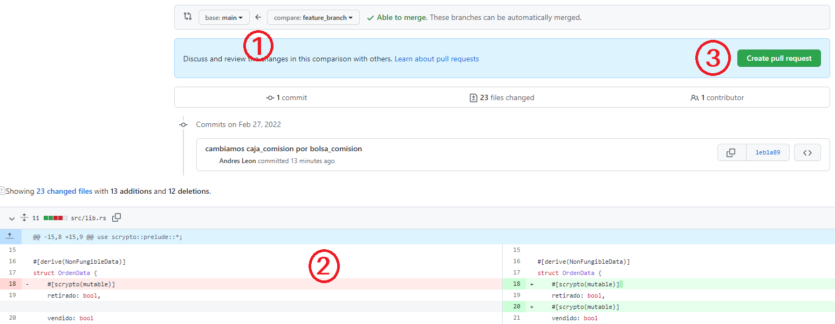The width and height of the screenshot is (835, 324).
Task: Expand hidden lines above the hunk
Action: 10,237
